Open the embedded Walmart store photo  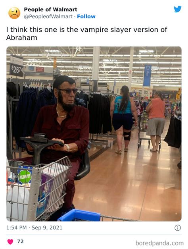click(x=94, y=133)
